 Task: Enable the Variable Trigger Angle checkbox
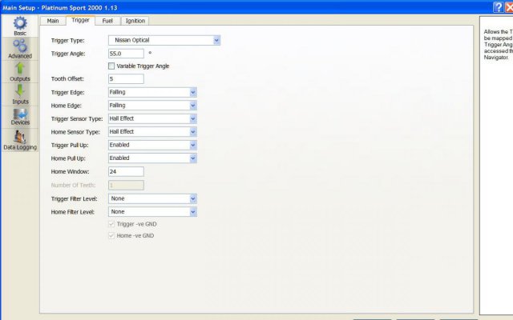pos(111,66)
